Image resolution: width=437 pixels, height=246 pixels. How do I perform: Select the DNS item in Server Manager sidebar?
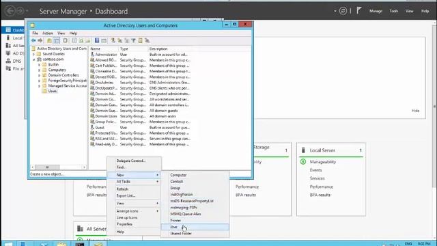coord(14,61)
